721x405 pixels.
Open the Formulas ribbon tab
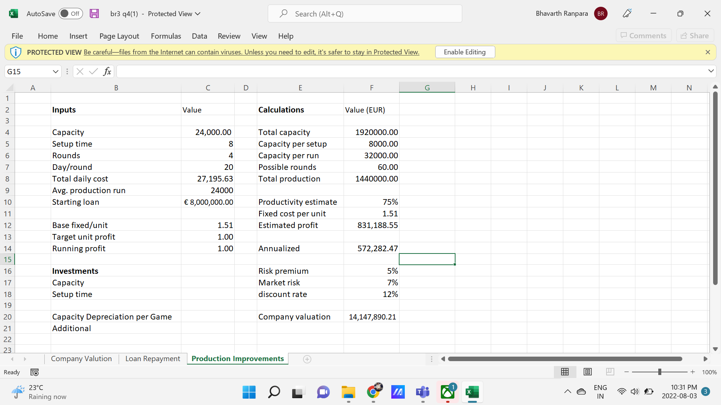point(166,36)
